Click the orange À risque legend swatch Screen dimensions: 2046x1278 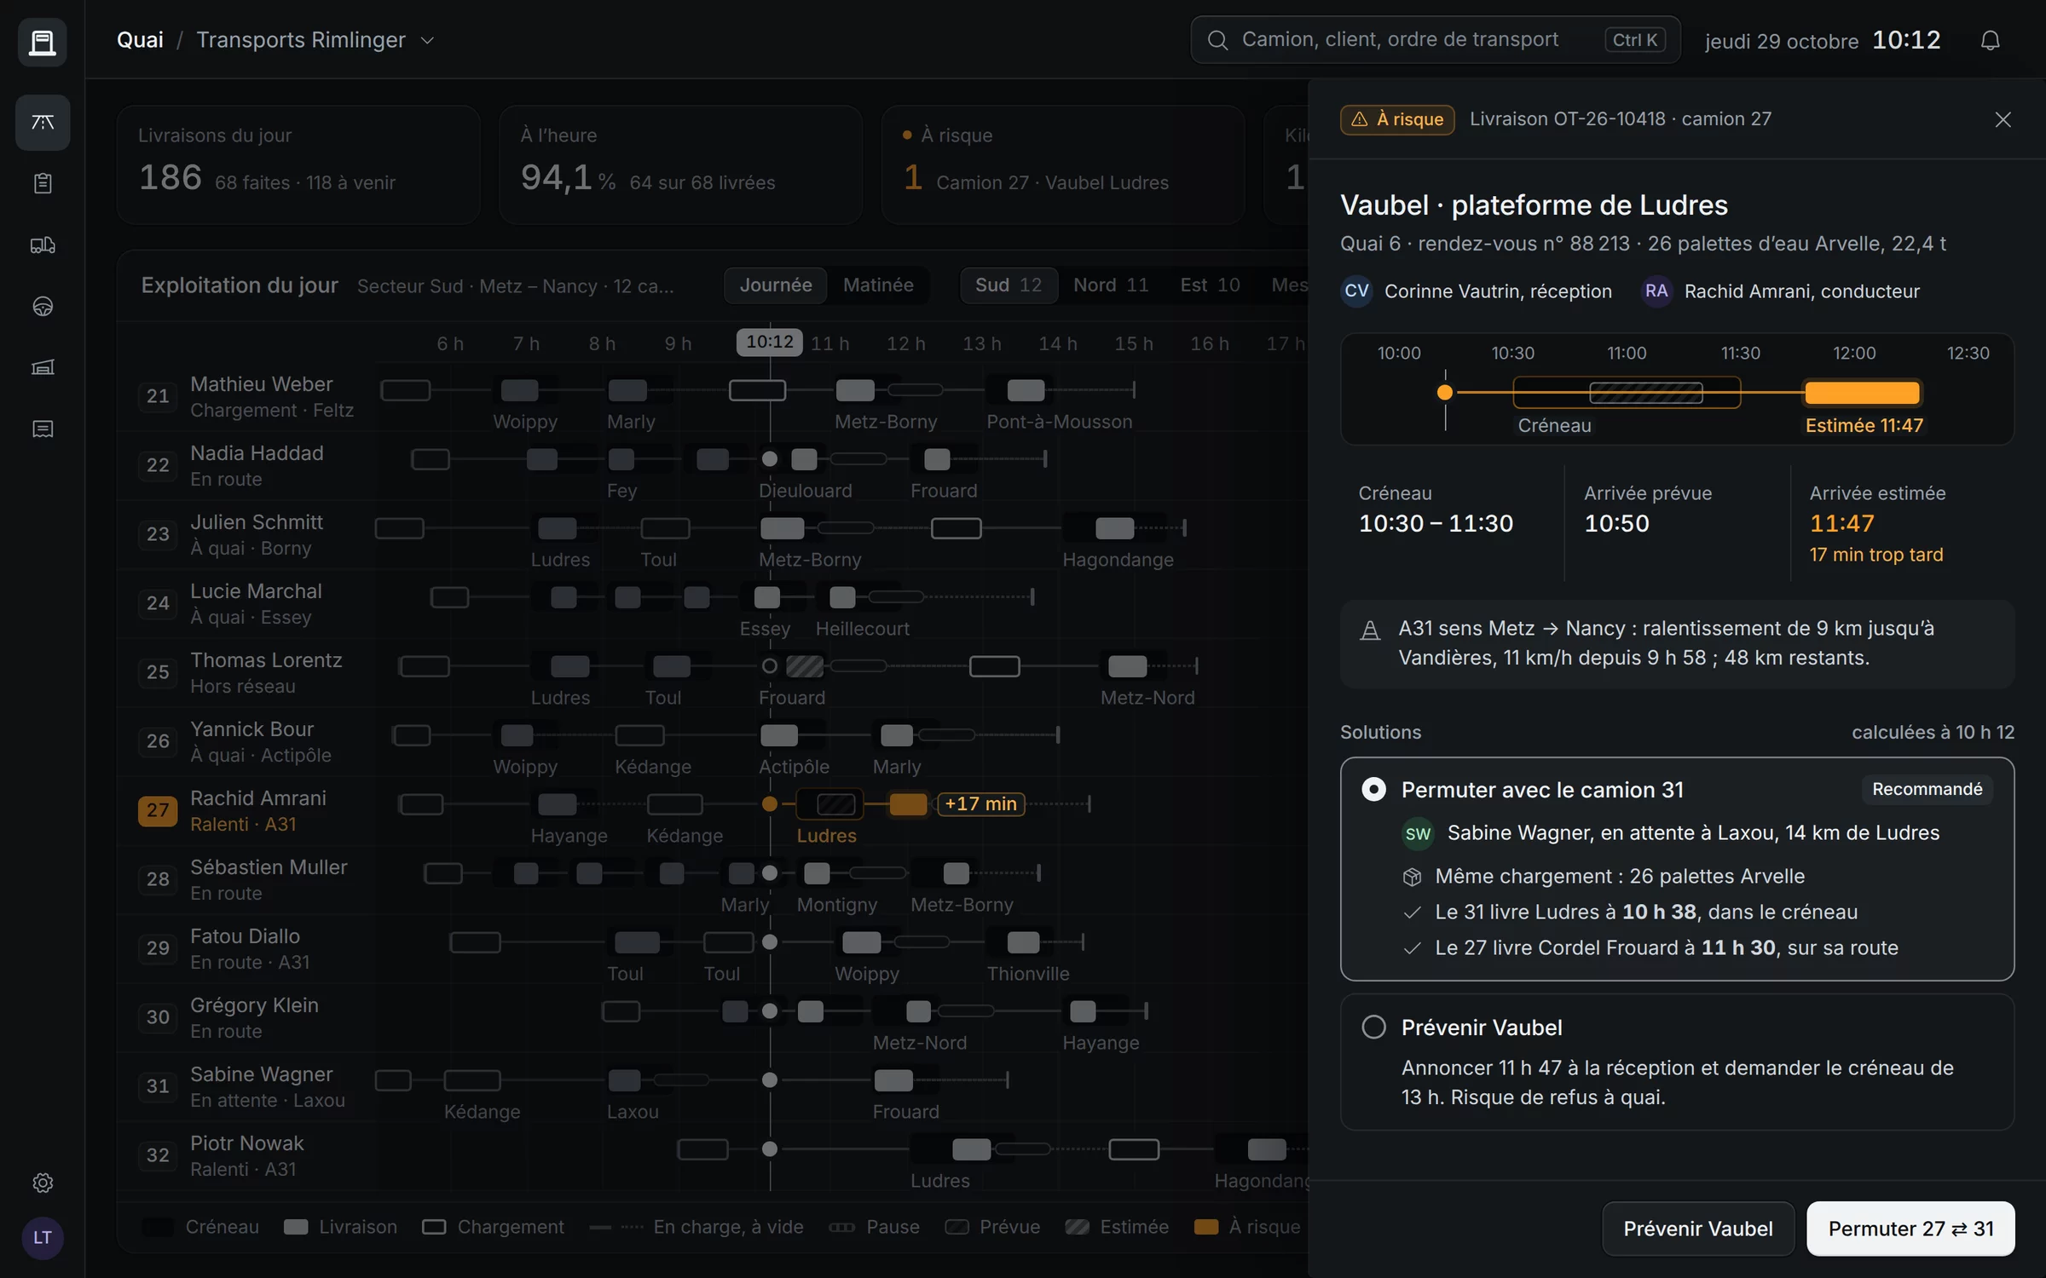(x=1205, y=1227)
